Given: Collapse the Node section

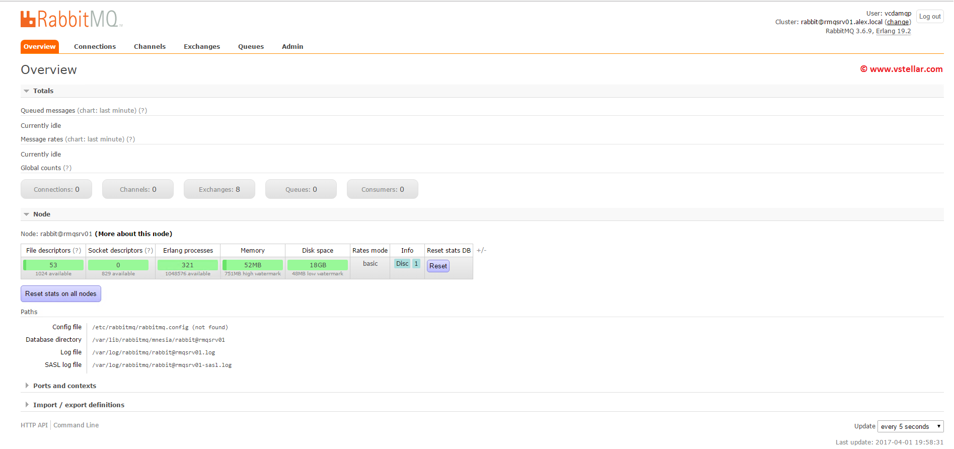Looking at the screenshot, I should pos(41,214).
